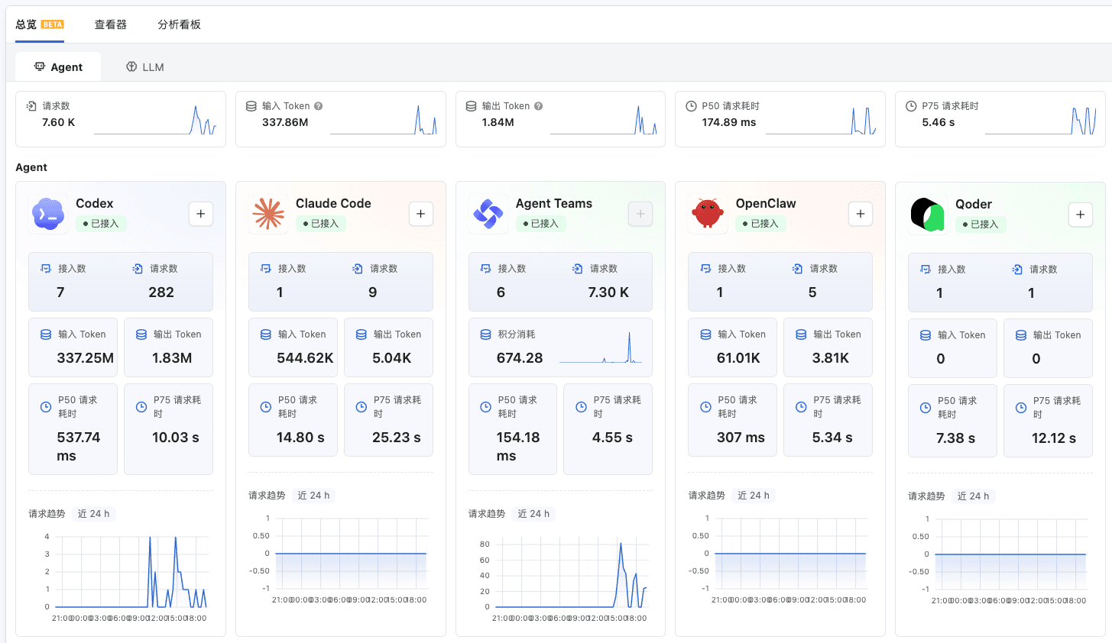Click the 已接入 status badge under Qoder
This screenshot has width=1112, height=643.
(x=981, y=225)
